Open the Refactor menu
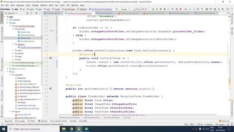Viewport: 234px width, 132px height. coord(44,5)
